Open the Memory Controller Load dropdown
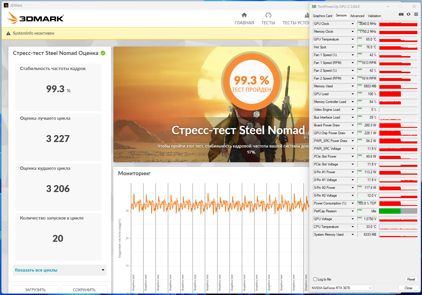The height and width of the screenshot is (295, 422). [x=353, y=102]
